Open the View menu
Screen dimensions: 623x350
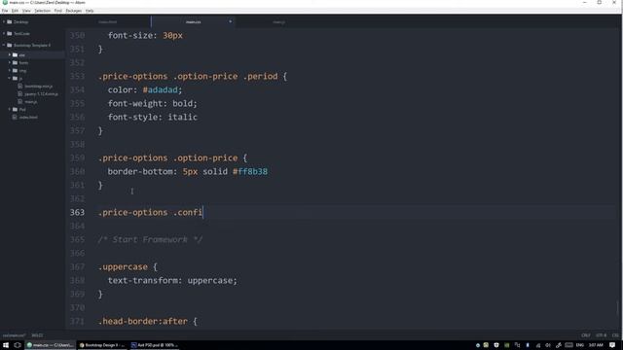[26, 11]
